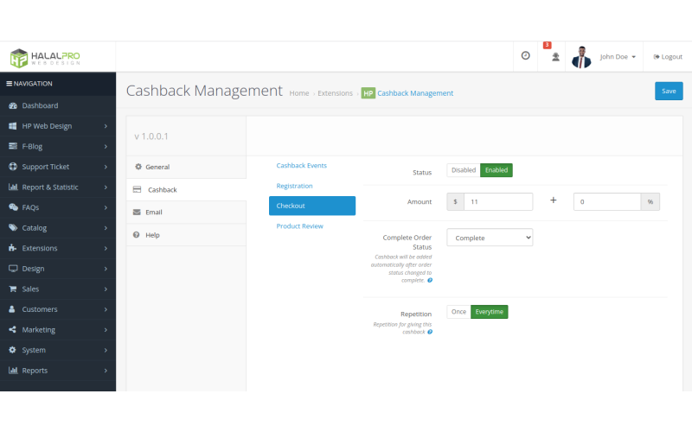Switch to the Email settings tab
The height and width of the screenshot is (432, 692).
pyautogui.click(x=186, y=212)
